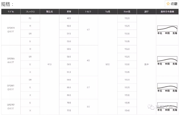This screenshot has height=120, width=180.
Task: Select the Butt径 column header
Action: (x=127, y=12)
